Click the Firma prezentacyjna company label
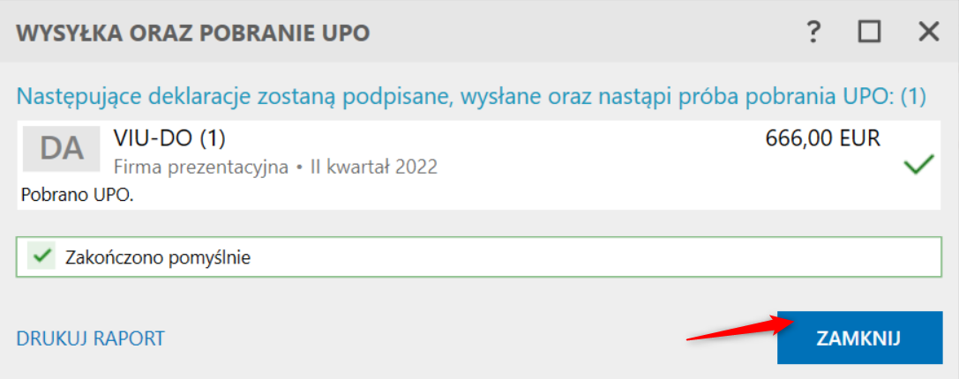 (201, 167)
